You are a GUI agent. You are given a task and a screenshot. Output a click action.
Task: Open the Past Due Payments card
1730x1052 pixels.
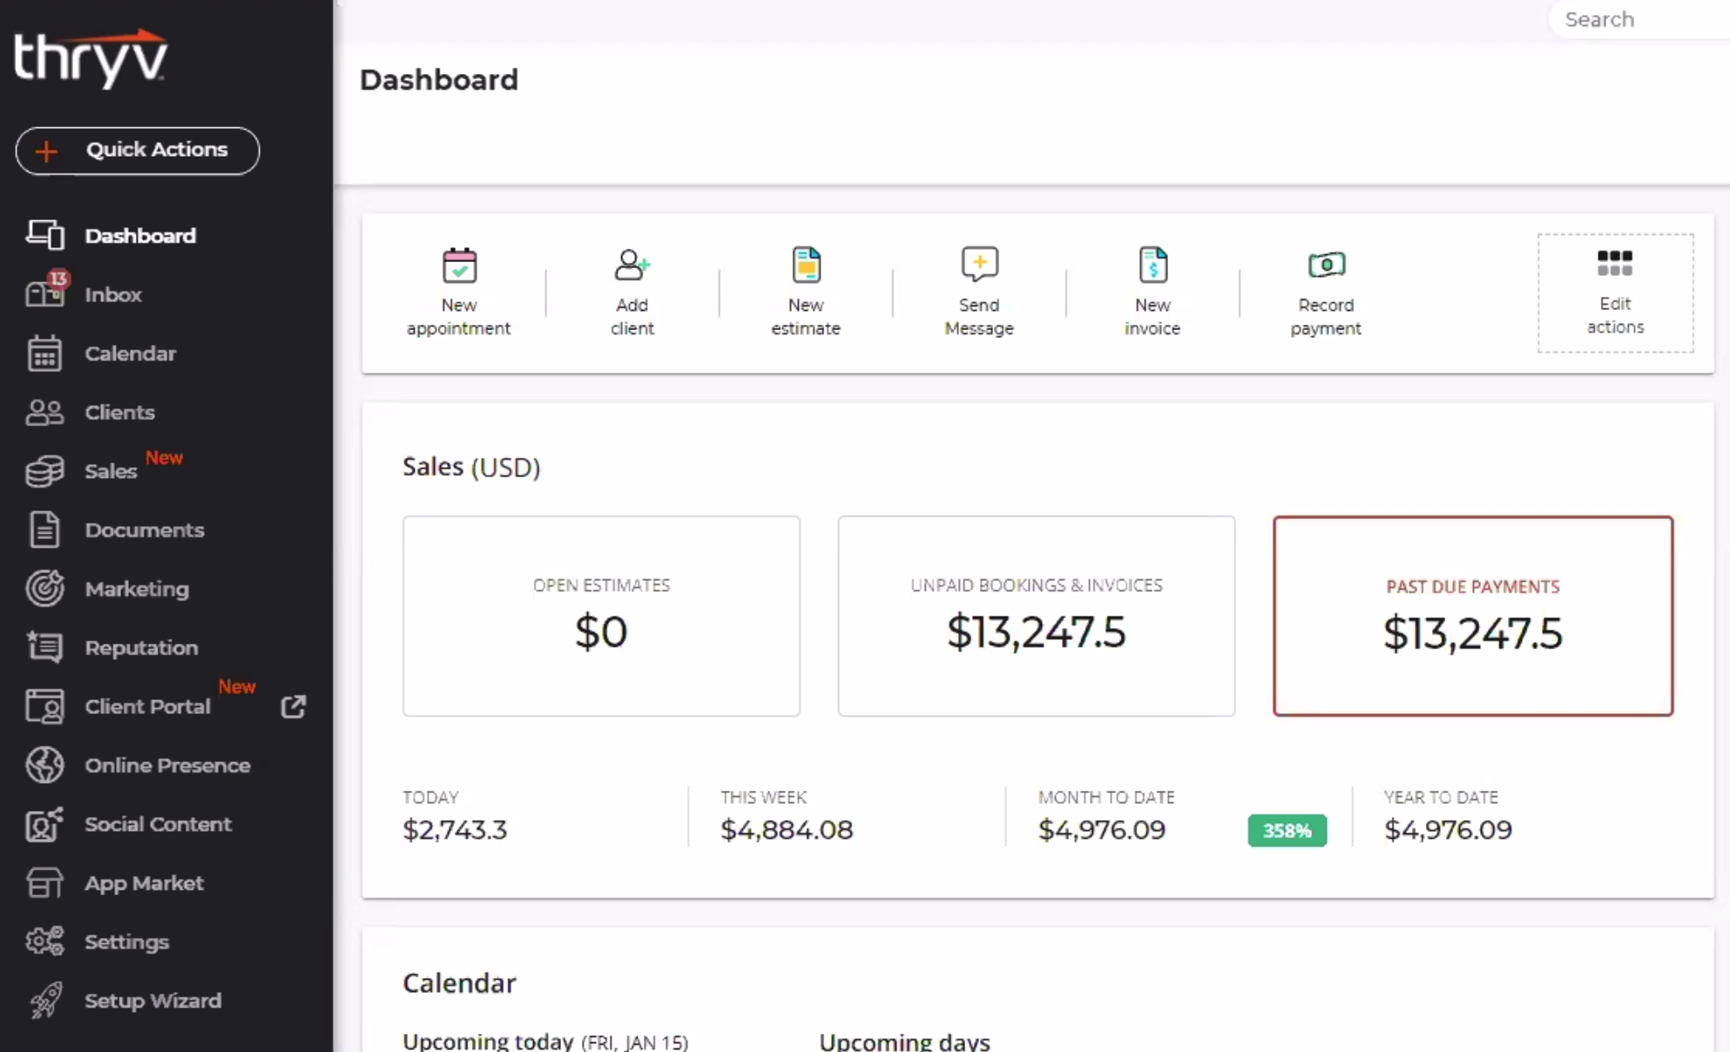click(1472, 616)
